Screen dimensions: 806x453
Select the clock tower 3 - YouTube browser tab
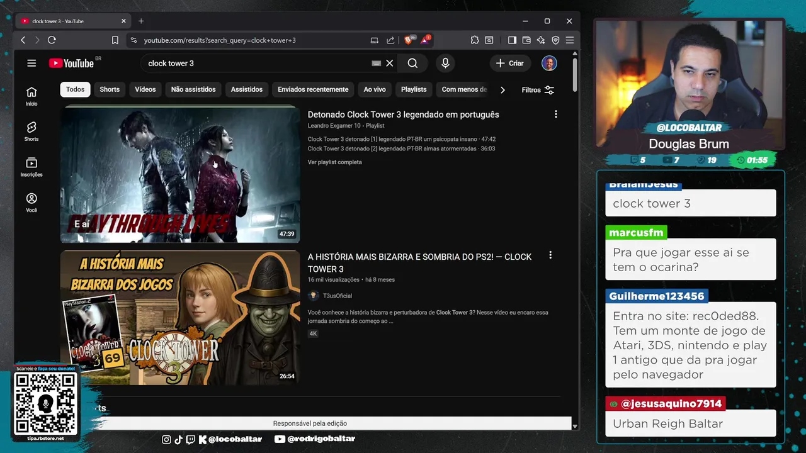[x=72, y=21]
